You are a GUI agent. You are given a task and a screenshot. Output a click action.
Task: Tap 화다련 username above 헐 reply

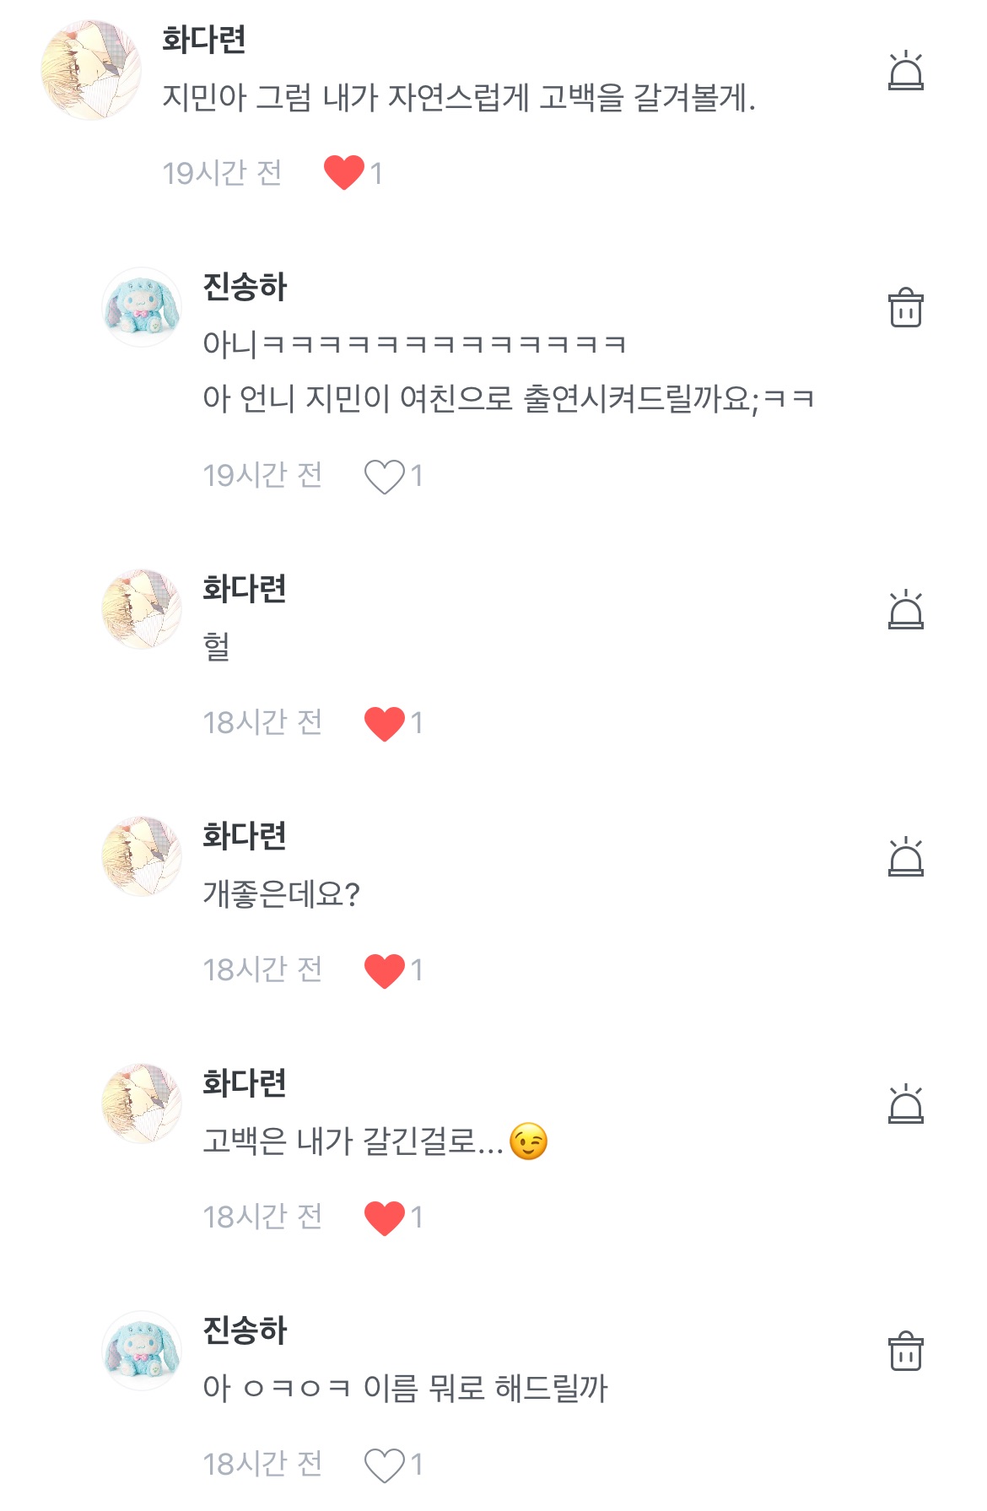click(x=245, y=589)
